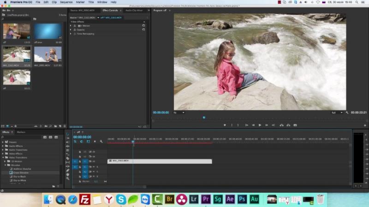Reset the Motion effect parameters
The width and height of the screenshot is (369, 207).
point(143,25)
